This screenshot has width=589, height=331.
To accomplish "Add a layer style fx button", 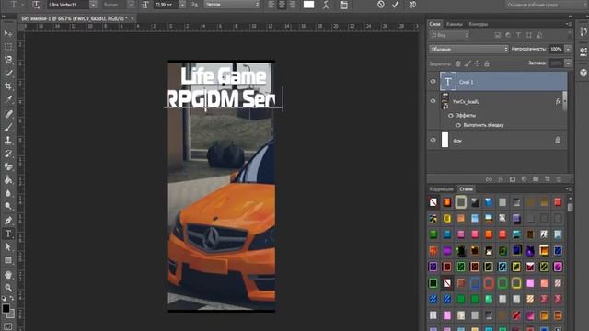I will coord(501,179).
